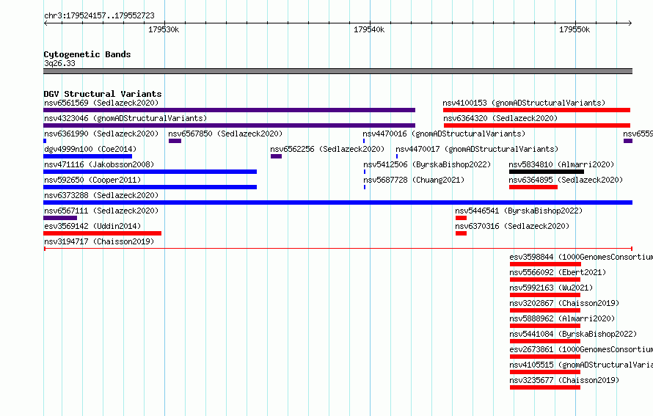Click the 179550k ruler label

(574, 29)
